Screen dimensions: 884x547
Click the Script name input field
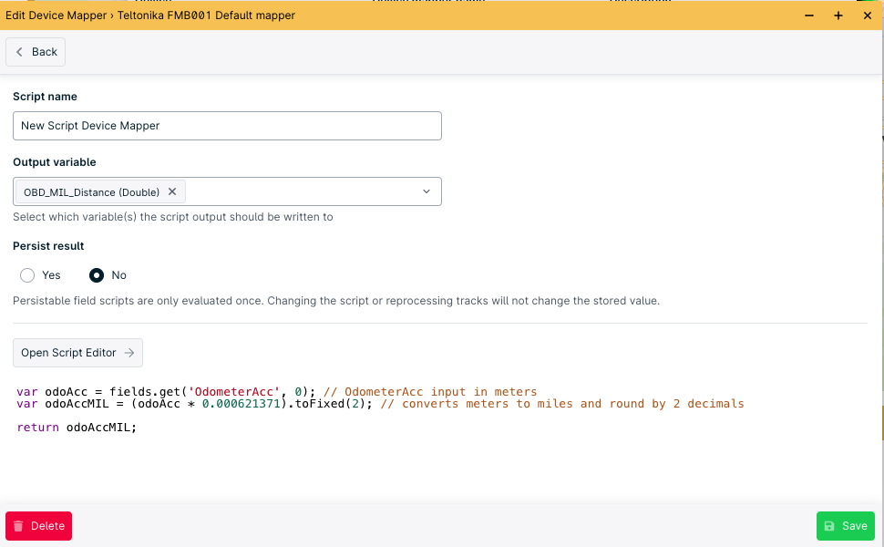coord(227,126)
